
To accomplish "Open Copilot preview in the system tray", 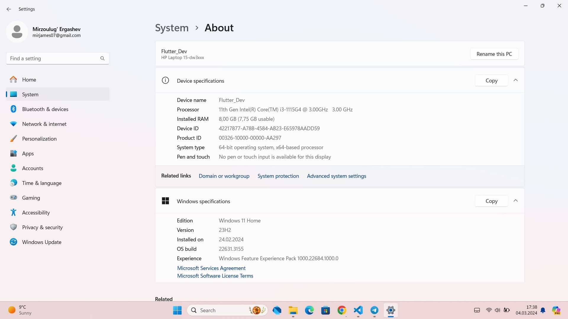I will (x=556, y=310).
